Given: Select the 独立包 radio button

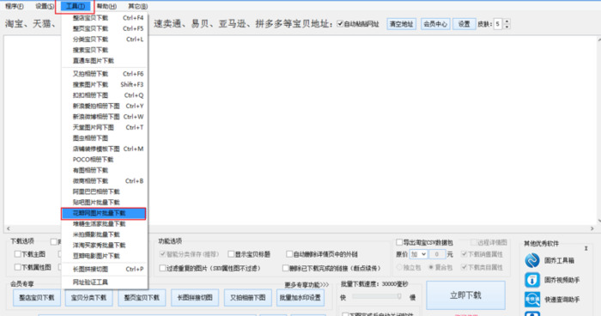Looking at the screenshot, I should point(400,267).
